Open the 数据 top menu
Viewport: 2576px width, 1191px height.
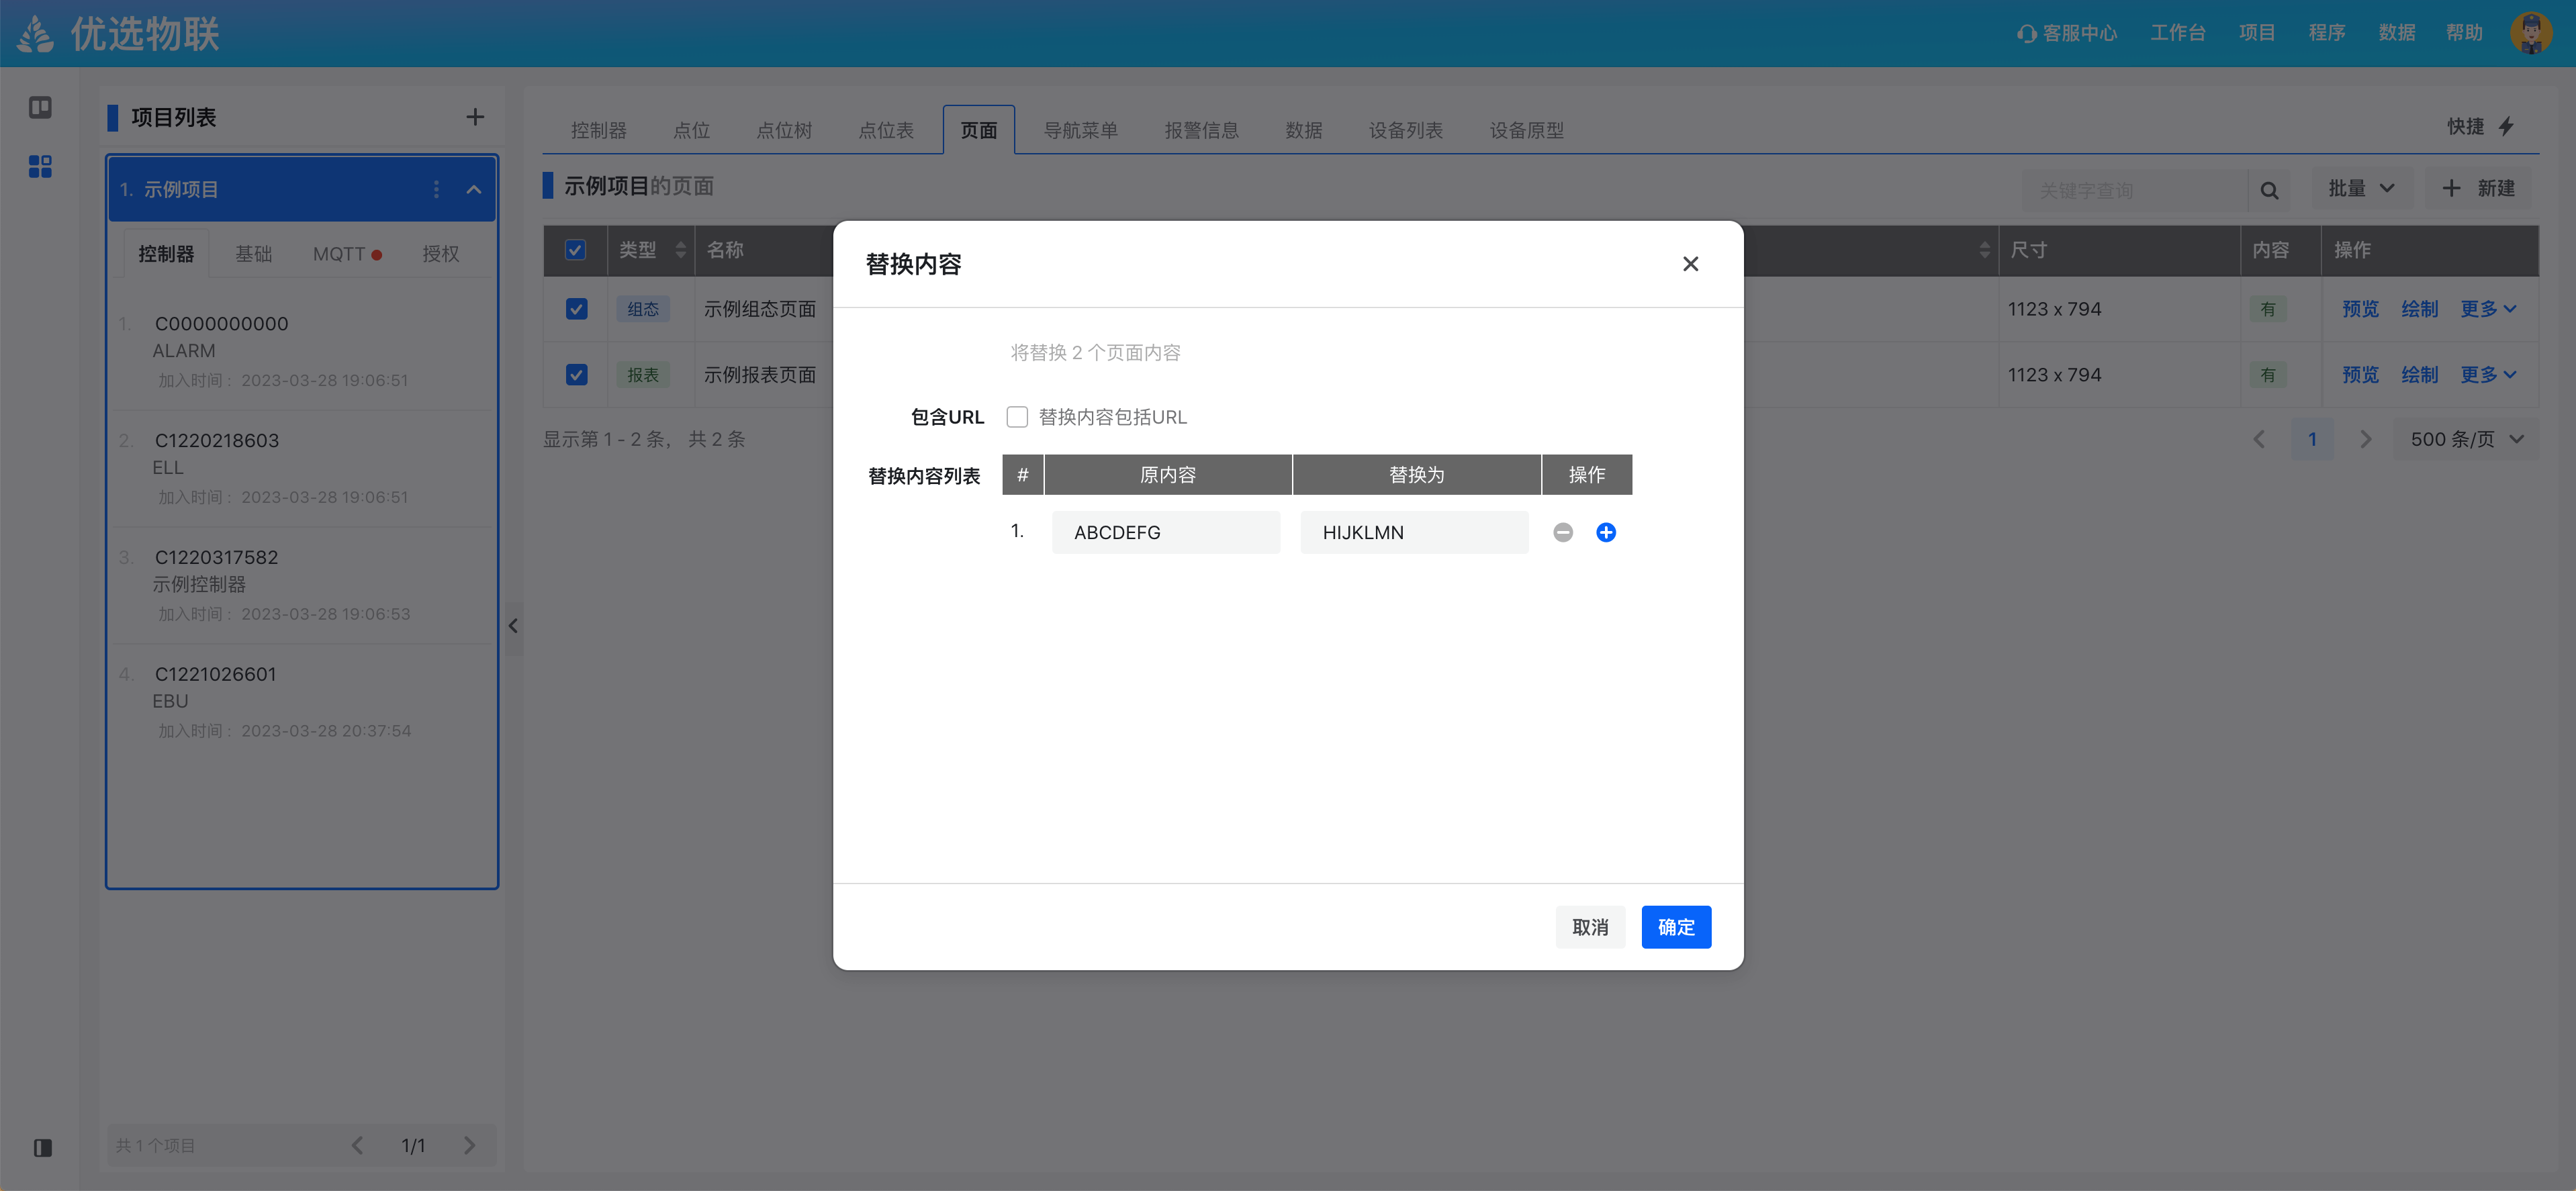point(2397,33)
